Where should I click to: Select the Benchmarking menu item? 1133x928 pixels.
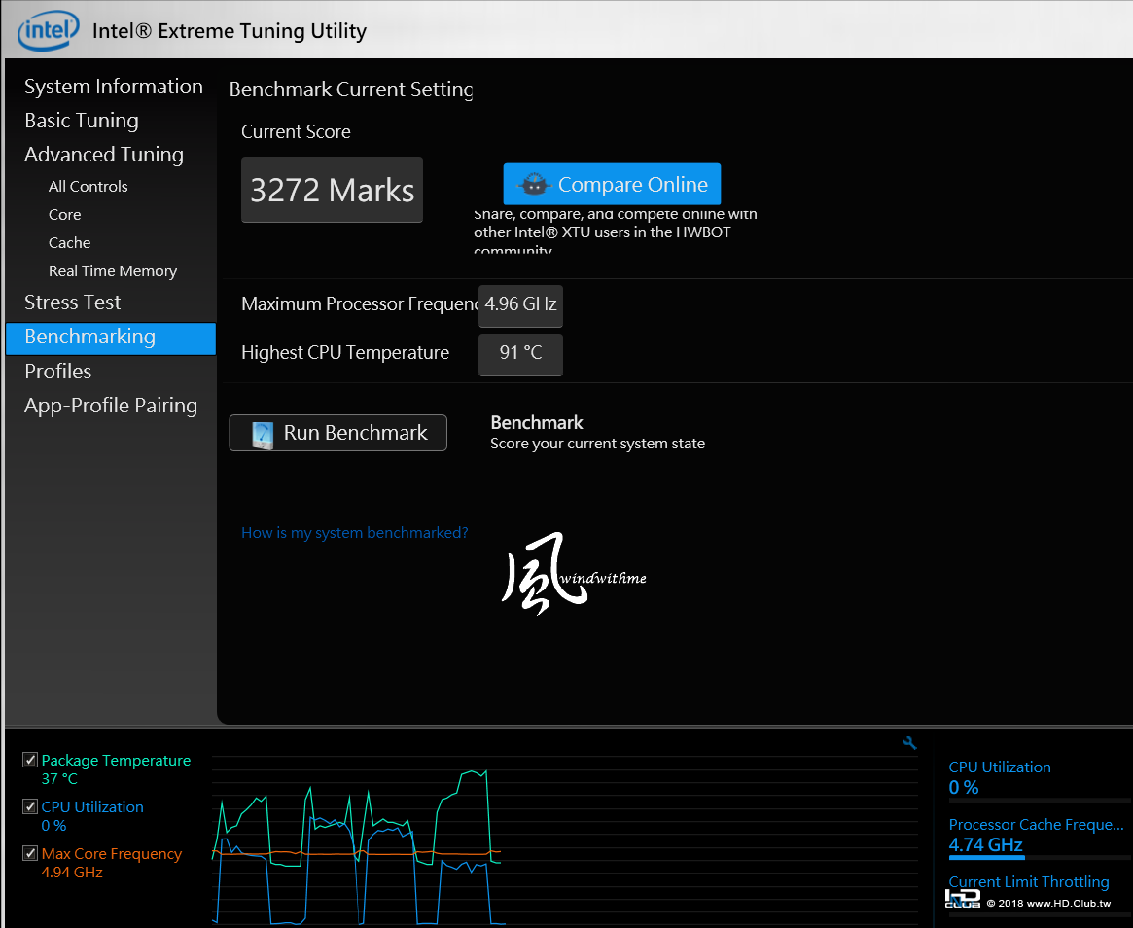[111, 339]
